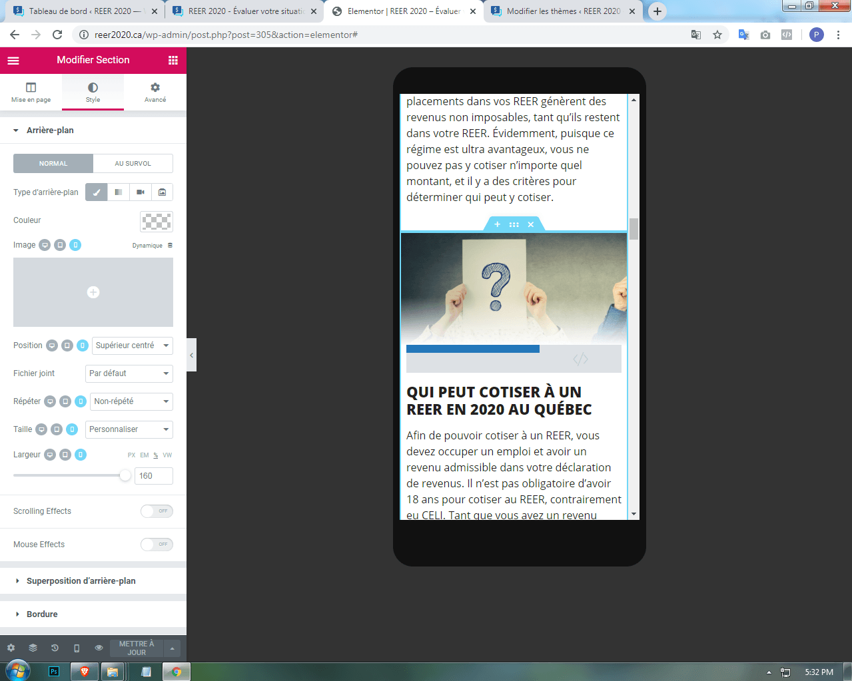Switch to Tableau de bord browser tab

point(85,11)
